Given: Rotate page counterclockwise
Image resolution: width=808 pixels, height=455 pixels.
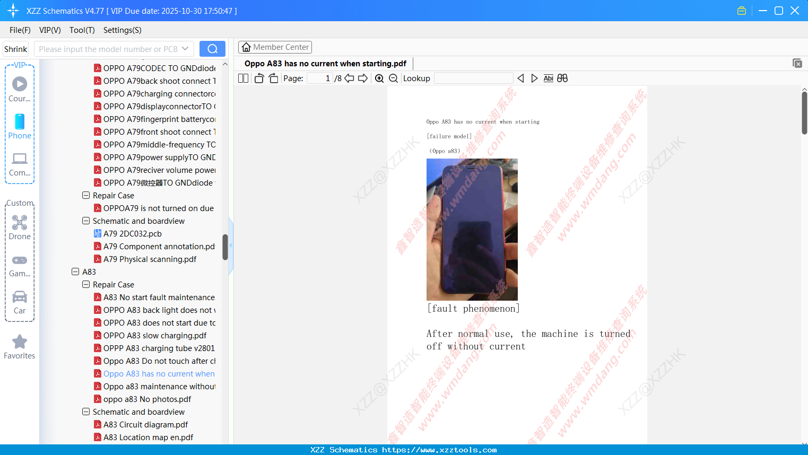Looking at the screenshot, I should point(259,78).
